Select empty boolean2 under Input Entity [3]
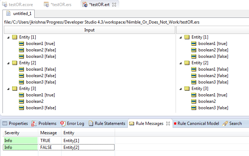Screen dimensions: 249x156 tap(35, 101)
